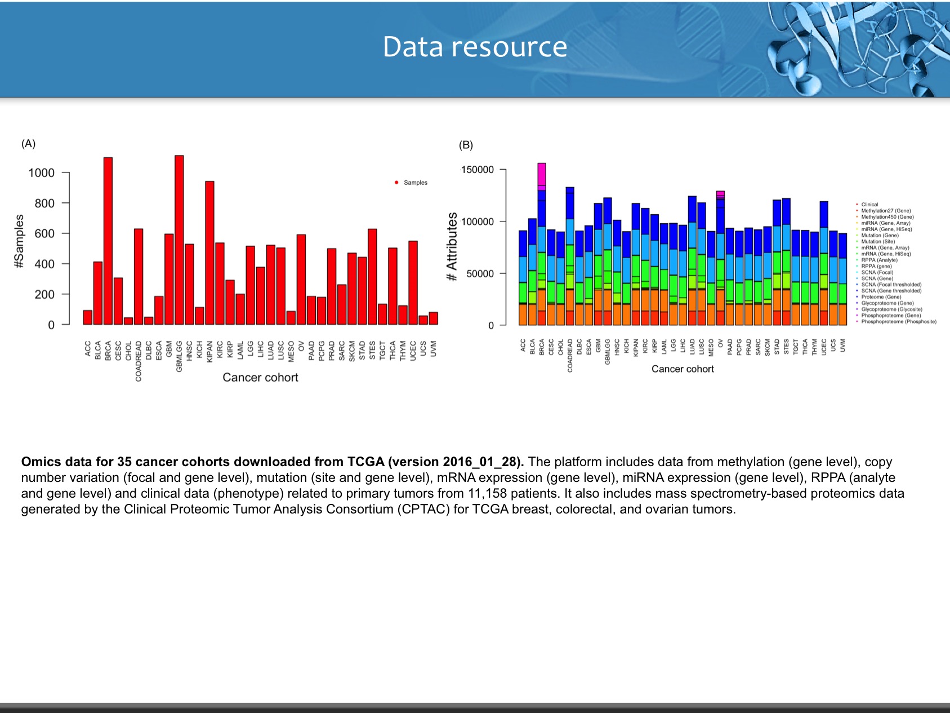Click the KIPAN bar in chart A
Screen dimensions: 950x713
click(209, 254)
